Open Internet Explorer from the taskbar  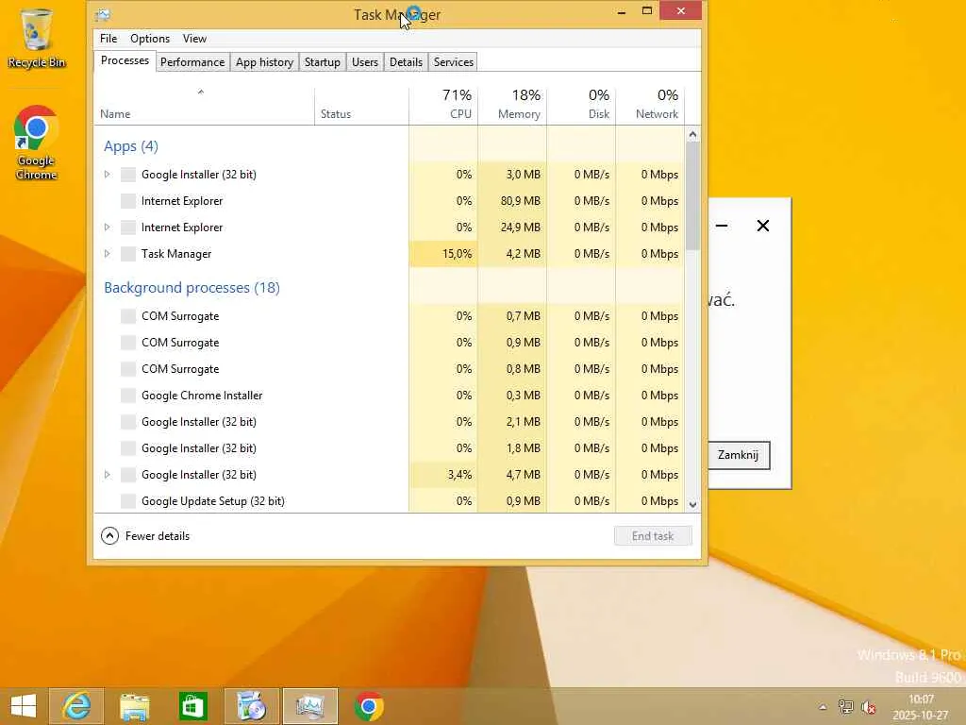[76, 706]
